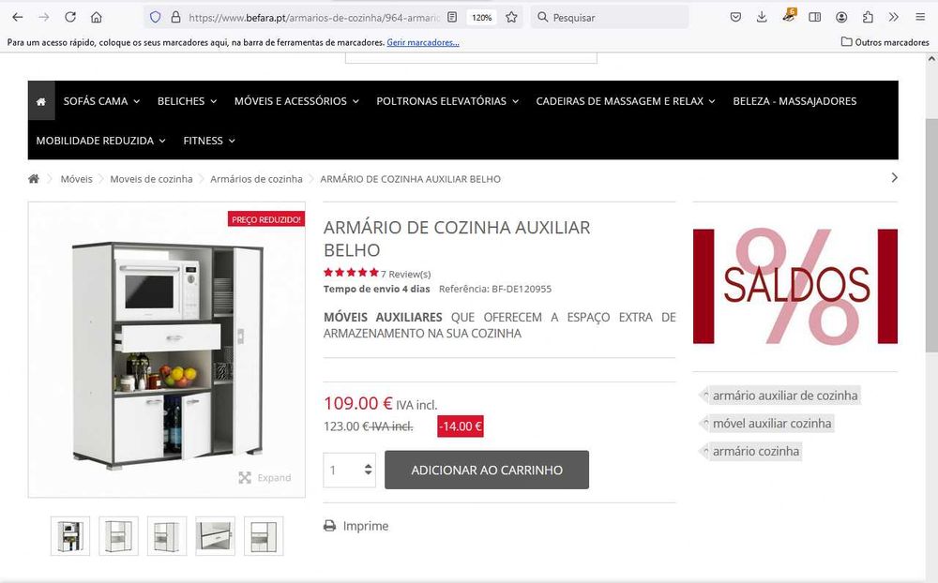Expand the SOFÁS CAMA dropdown menu

pos(101,101)
